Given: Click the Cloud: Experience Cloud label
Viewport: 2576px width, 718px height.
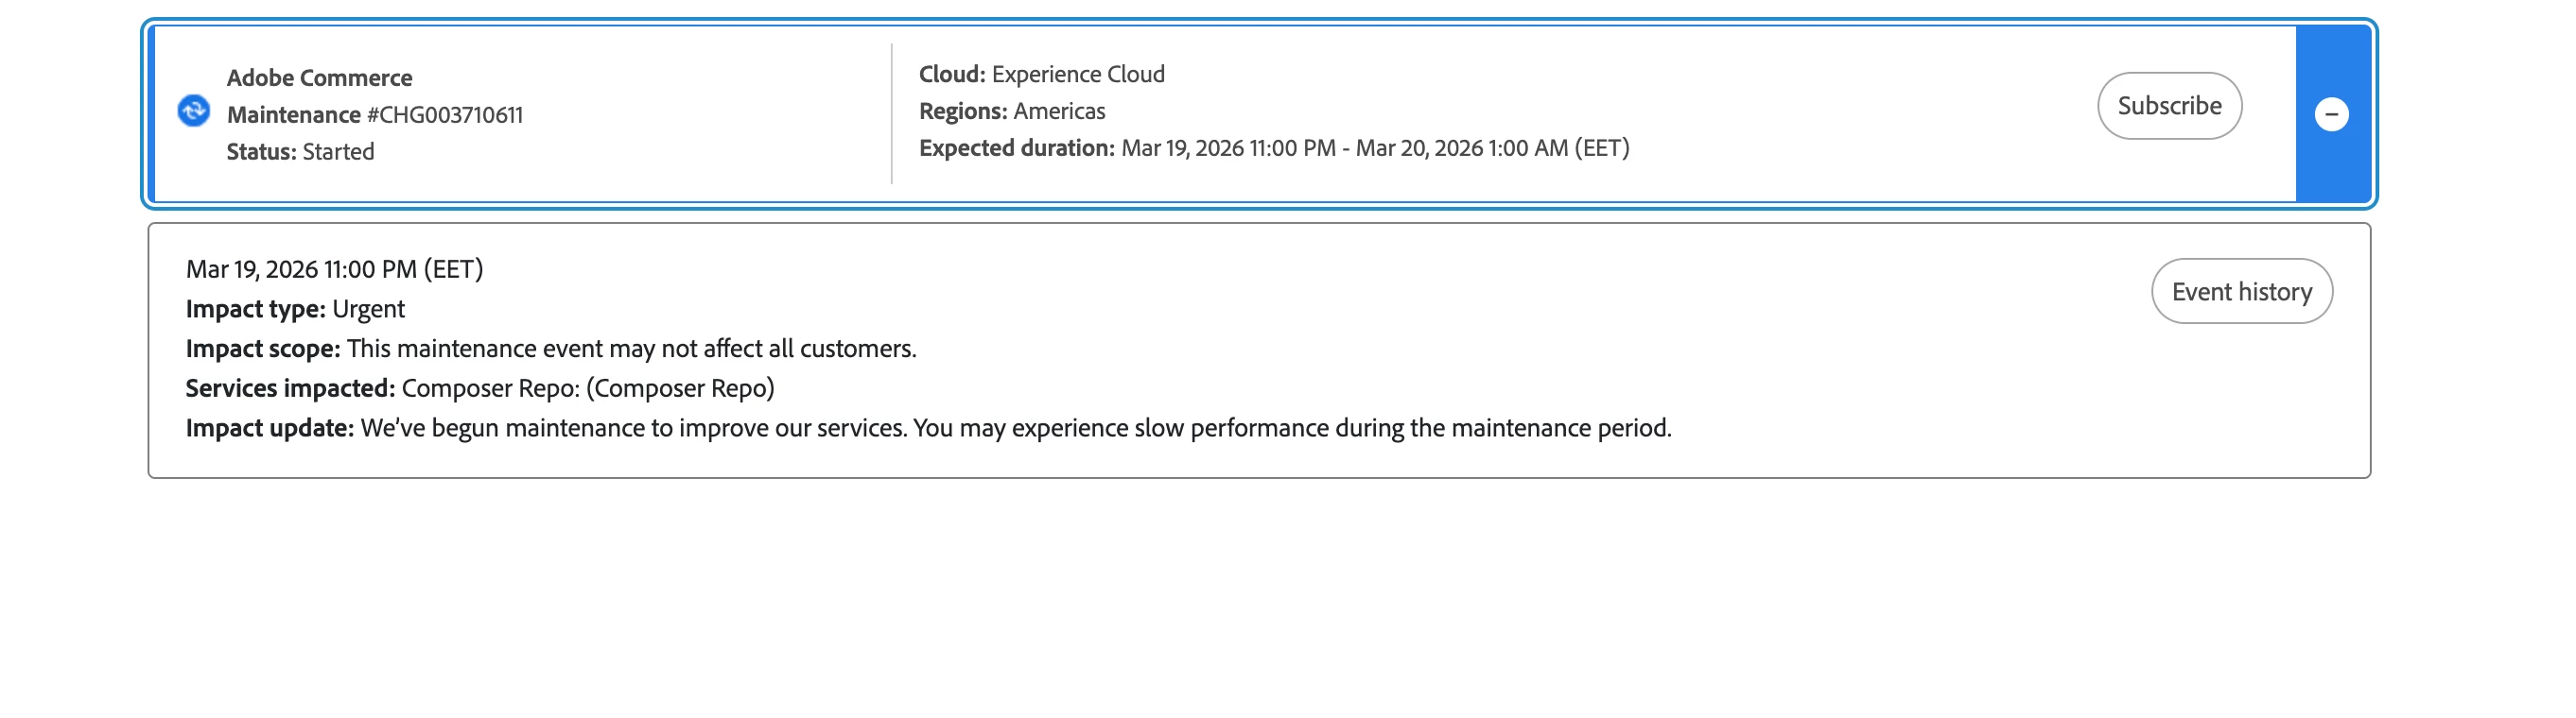Looking at the screenshot, I should (1041, 74).
